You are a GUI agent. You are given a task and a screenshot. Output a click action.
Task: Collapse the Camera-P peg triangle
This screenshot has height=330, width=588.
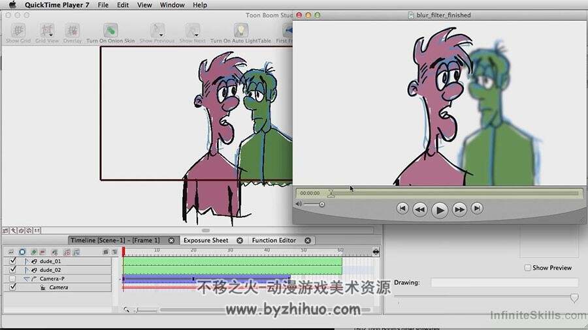(26, 278)
